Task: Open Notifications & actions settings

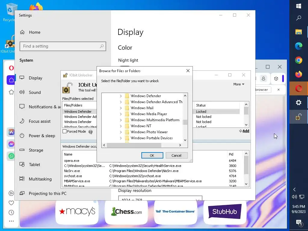Action: (40, 107)
